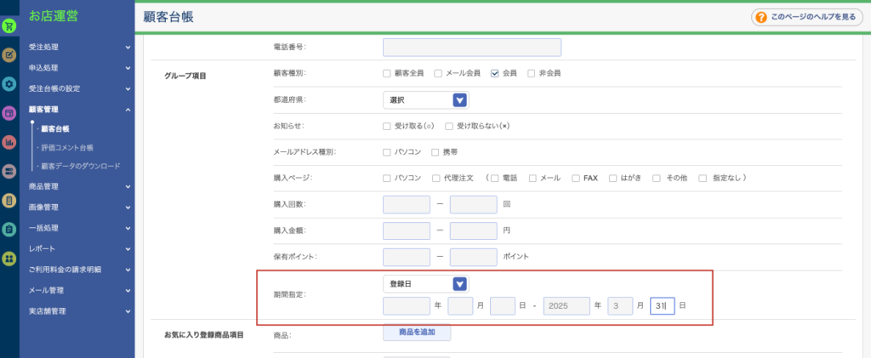The image size is (871, 358).
Task: Click the yellow-green four-dot grid sidebar icon
Action: pos(9,258)
